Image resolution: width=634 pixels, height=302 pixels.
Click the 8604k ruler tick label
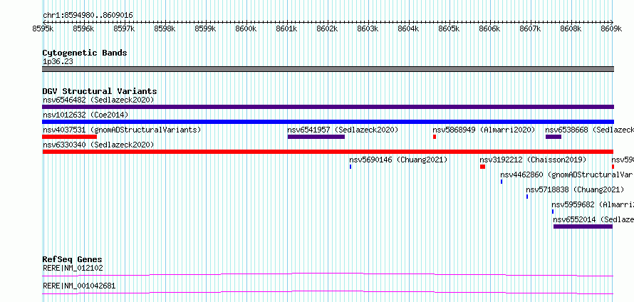point(408,29)
